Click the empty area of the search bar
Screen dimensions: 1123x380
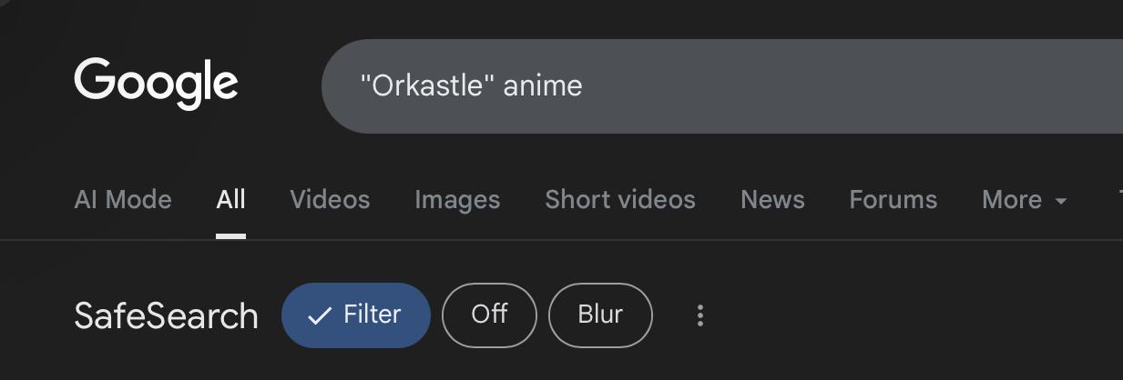point(865,86)
